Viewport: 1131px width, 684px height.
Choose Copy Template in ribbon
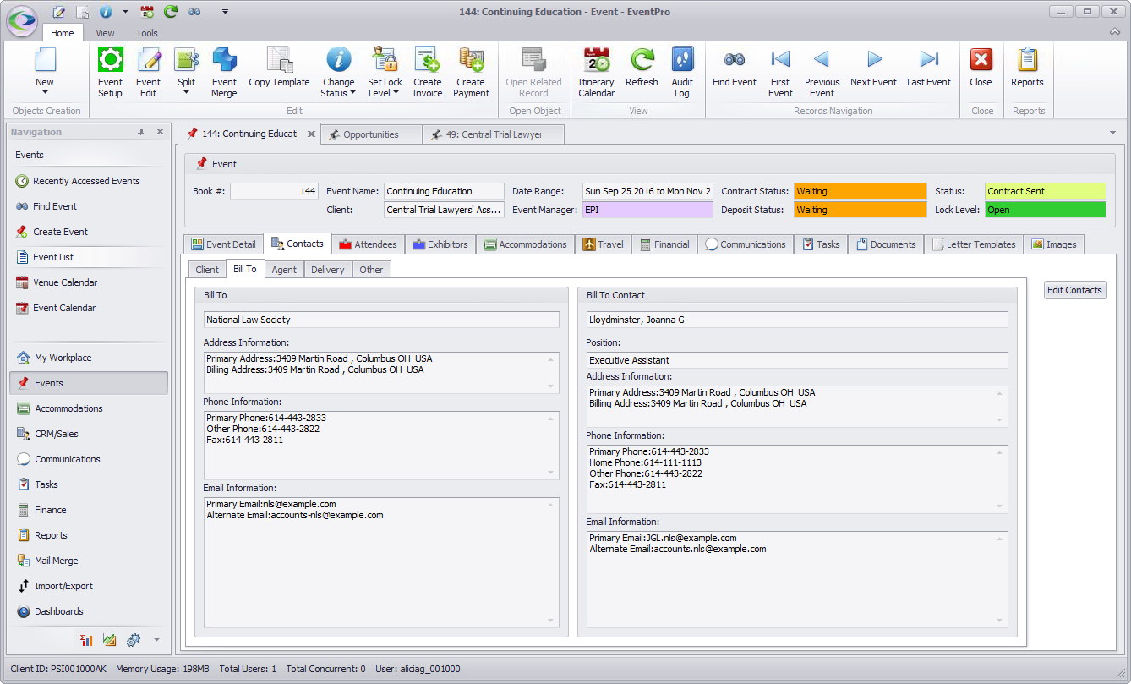[x=279, y=68]
